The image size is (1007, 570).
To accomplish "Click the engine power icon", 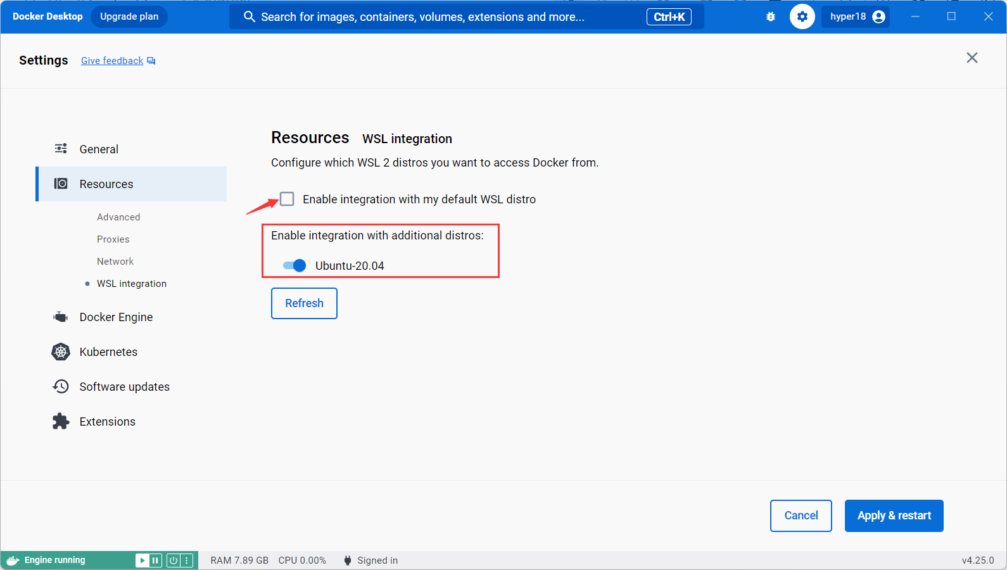I will pos(174,560).
